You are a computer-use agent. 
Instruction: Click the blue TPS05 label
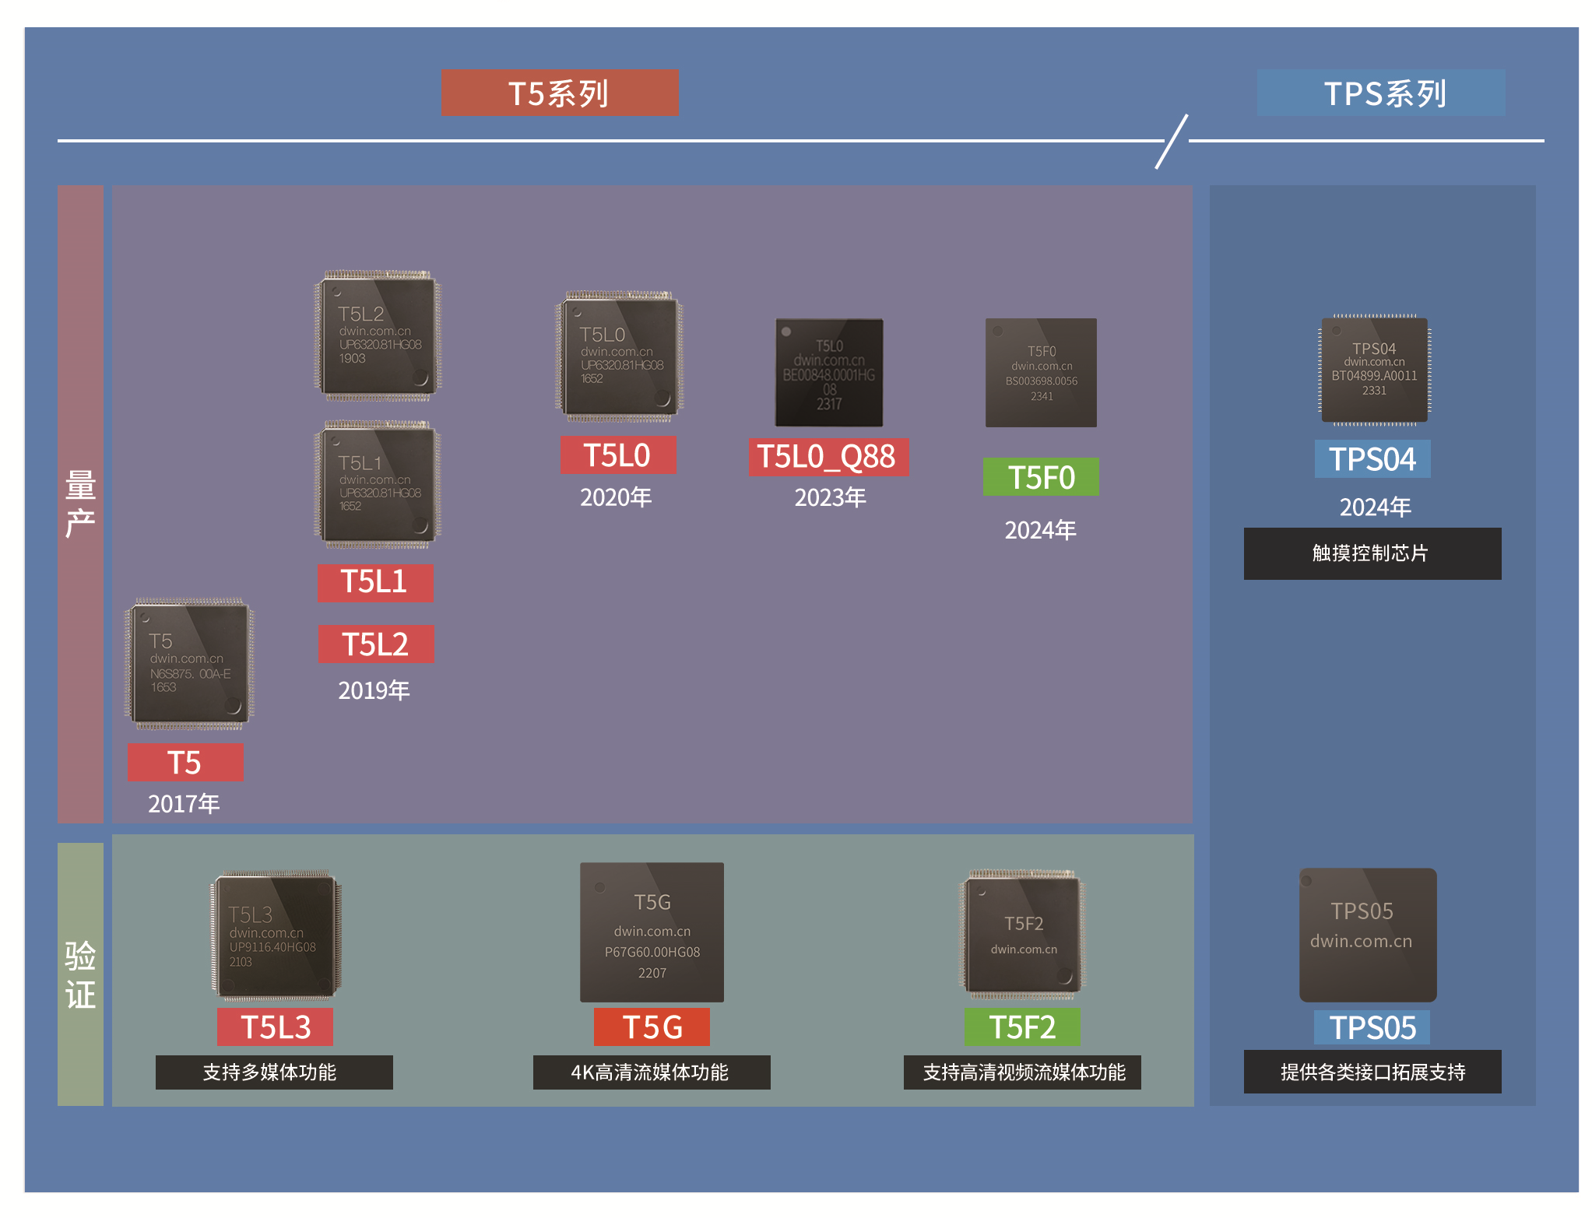[x=1372, y=1027]
